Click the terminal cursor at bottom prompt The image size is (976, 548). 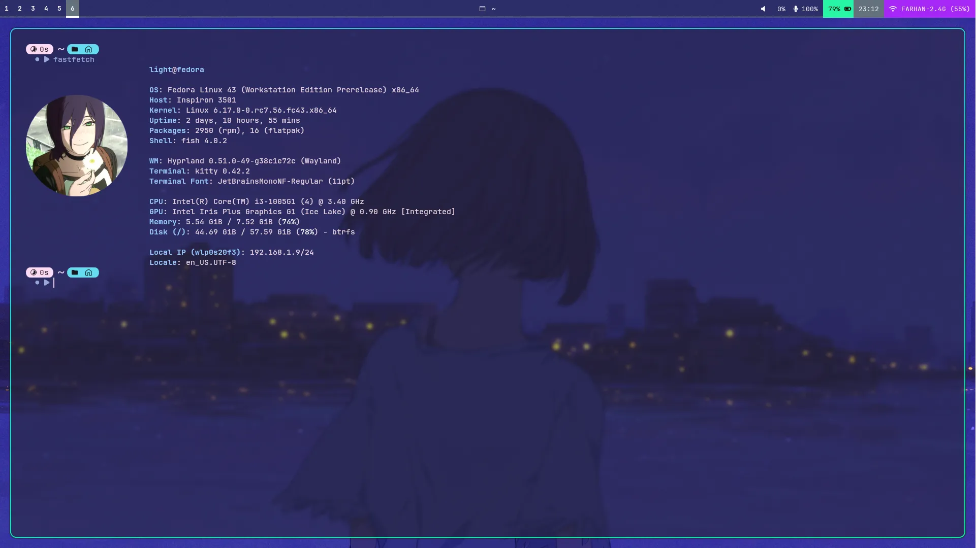coord(54,283)
